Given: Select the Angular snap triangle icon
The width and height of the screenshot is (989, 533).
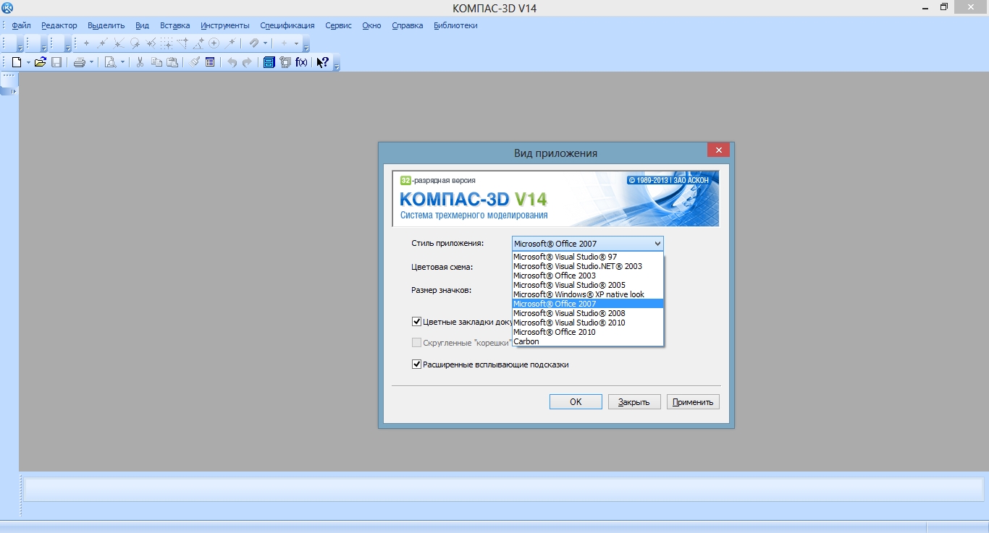Looking at the screenshot, I should click(x=198, y=43).
